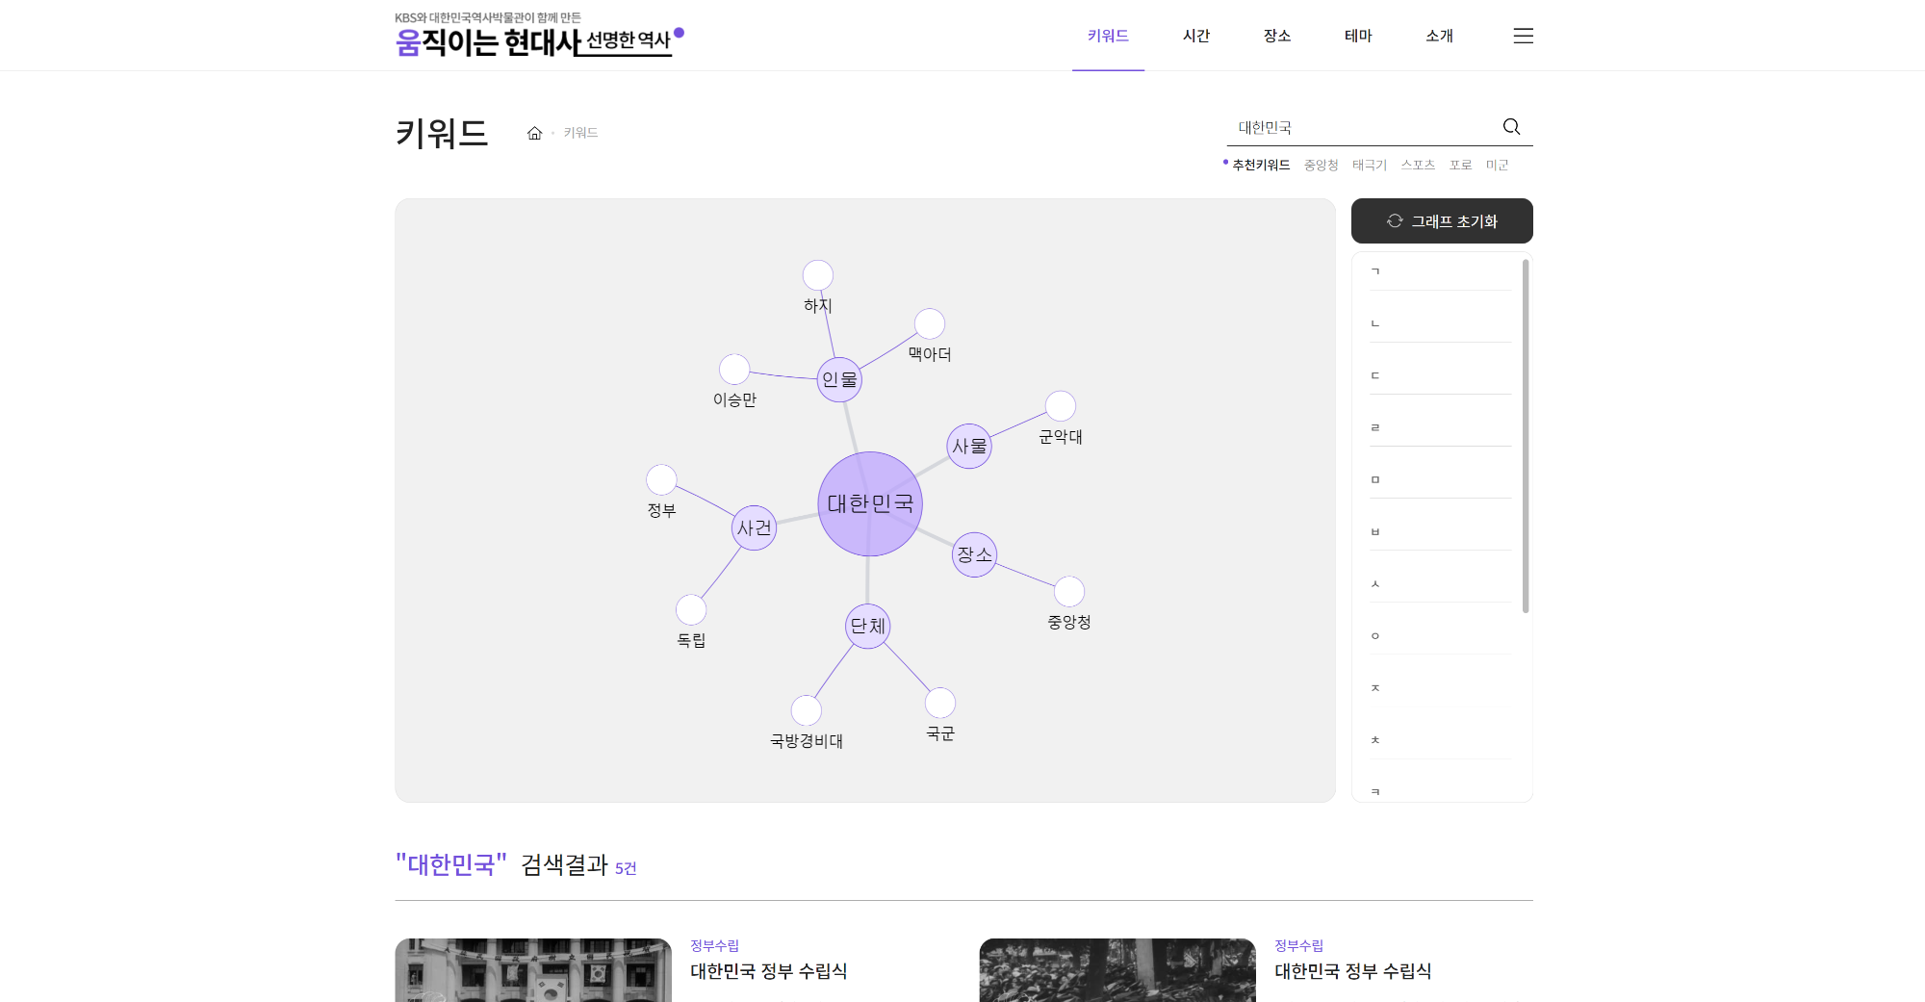This screenshot has width=1925, height=1002.
Task: Expand the ㄱ consonant index row
Action: [1440, 271]
